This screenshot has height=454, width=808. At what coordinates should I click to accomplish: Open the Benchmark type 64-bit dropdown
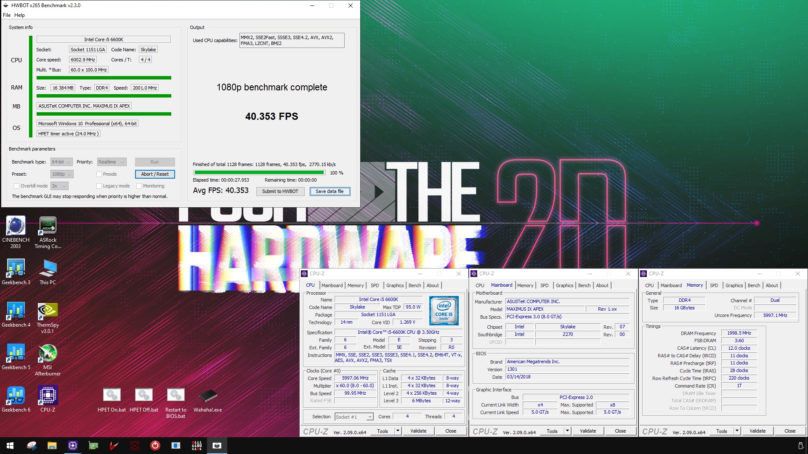click(62, 162)
